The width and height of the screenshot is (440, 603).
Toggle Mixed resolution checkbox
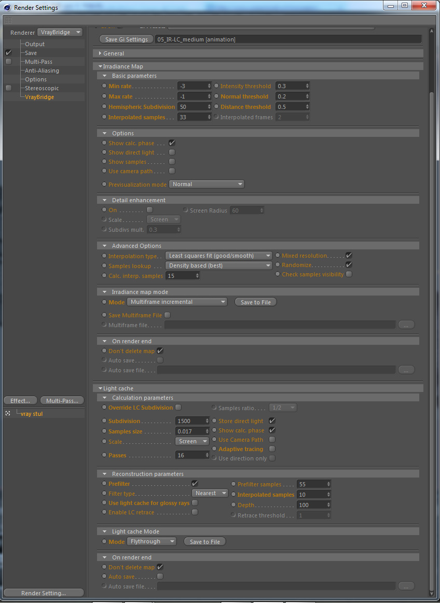349,255
